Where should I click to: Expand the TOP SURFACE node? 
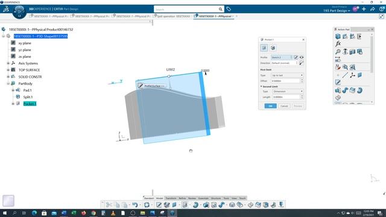pos(8,70)
